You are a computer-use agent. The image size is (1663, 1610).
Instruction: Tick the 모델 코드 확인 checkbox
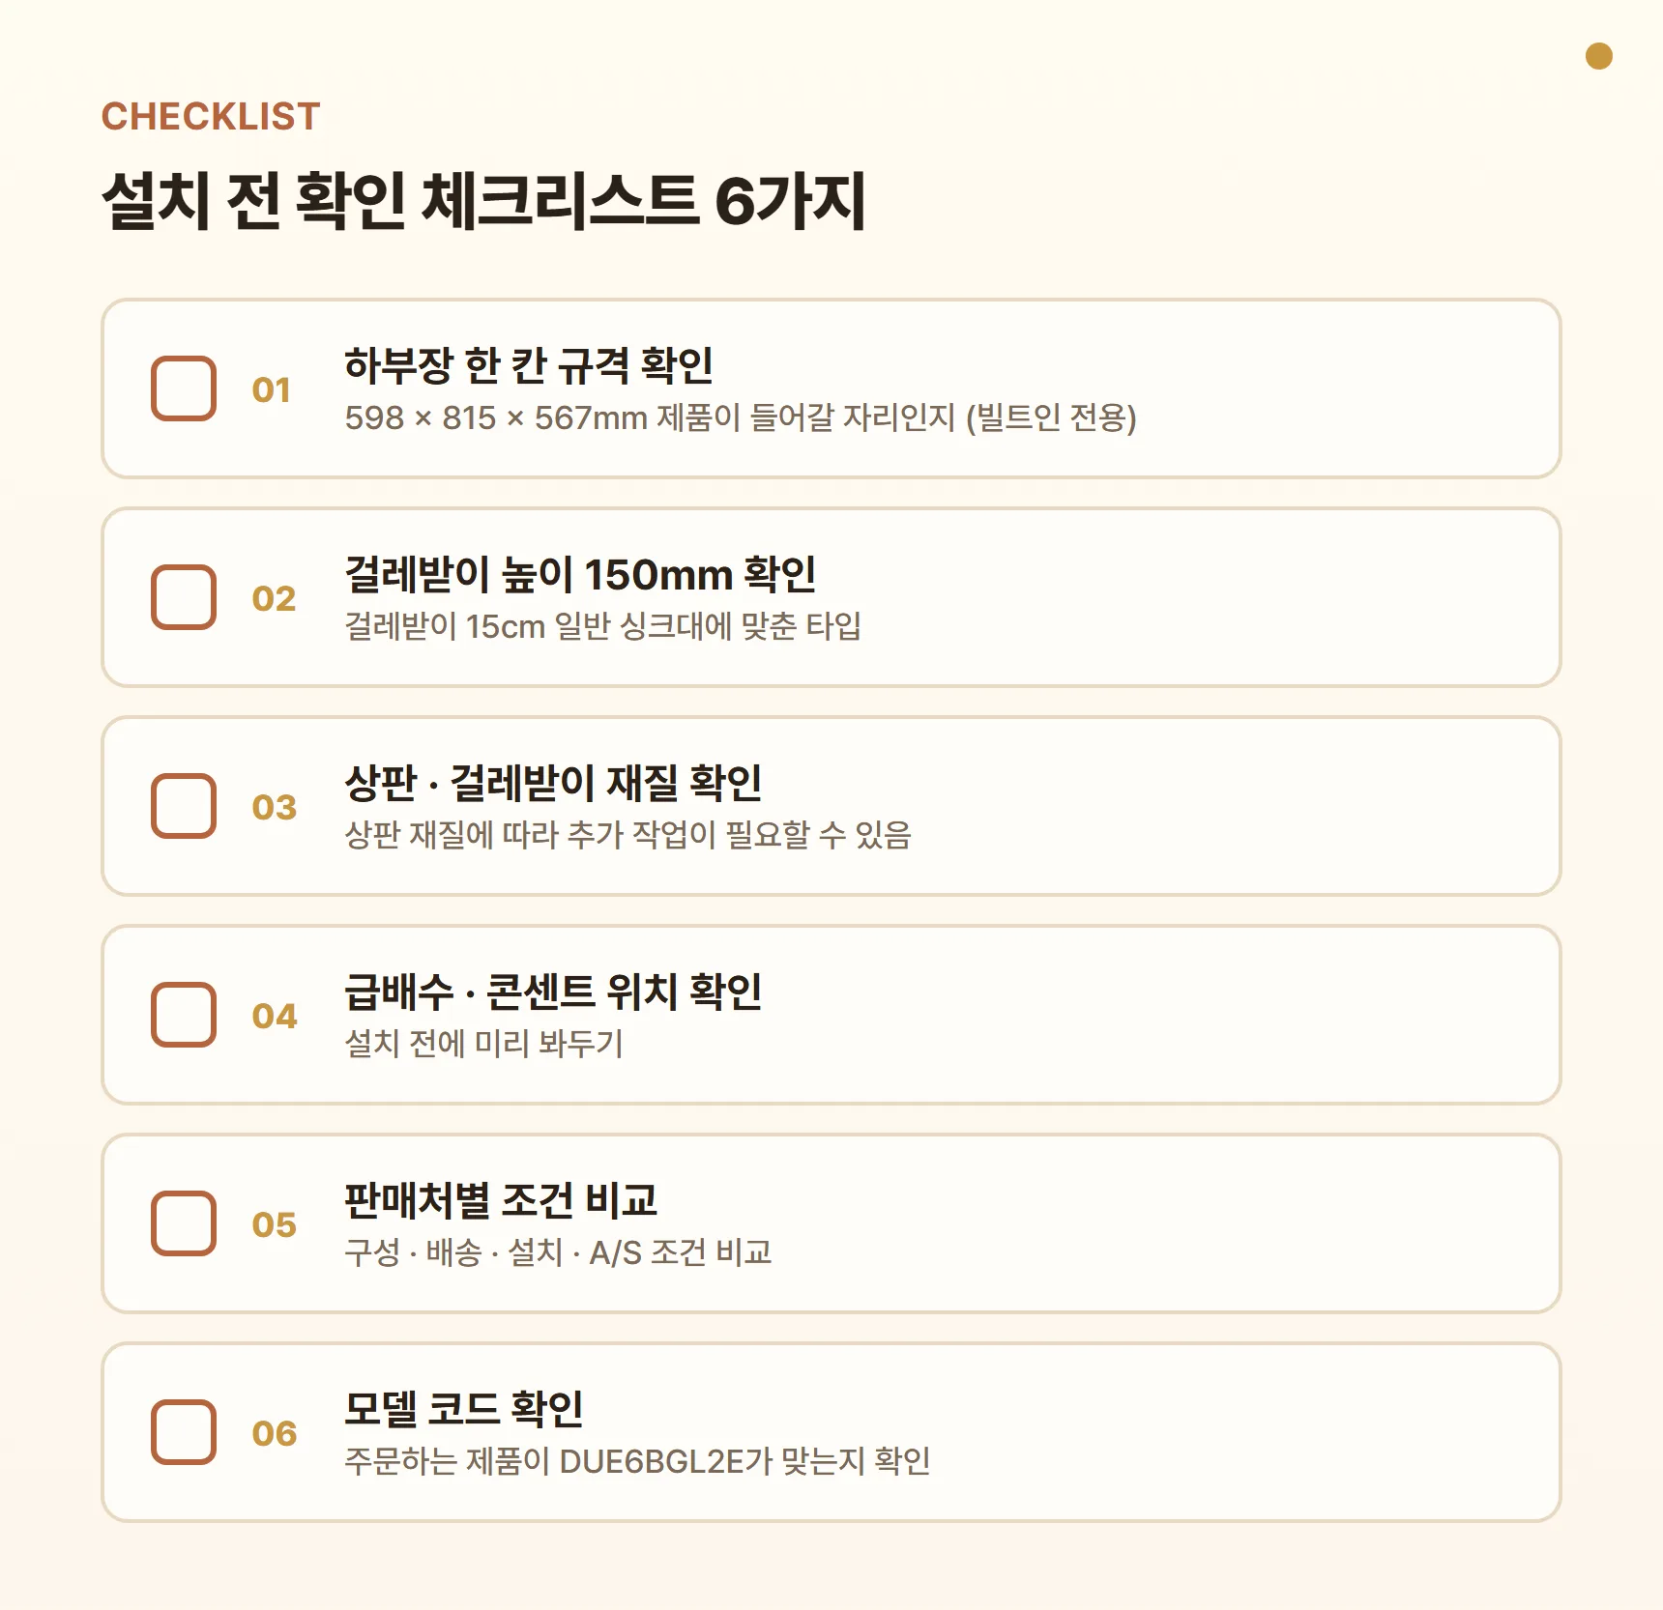(184, 1432)
